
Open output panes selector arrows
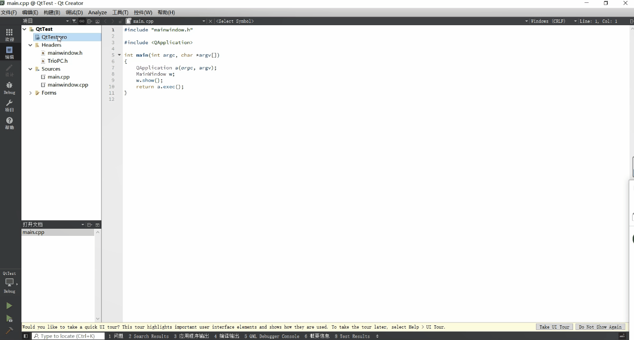tap(377, 336)
